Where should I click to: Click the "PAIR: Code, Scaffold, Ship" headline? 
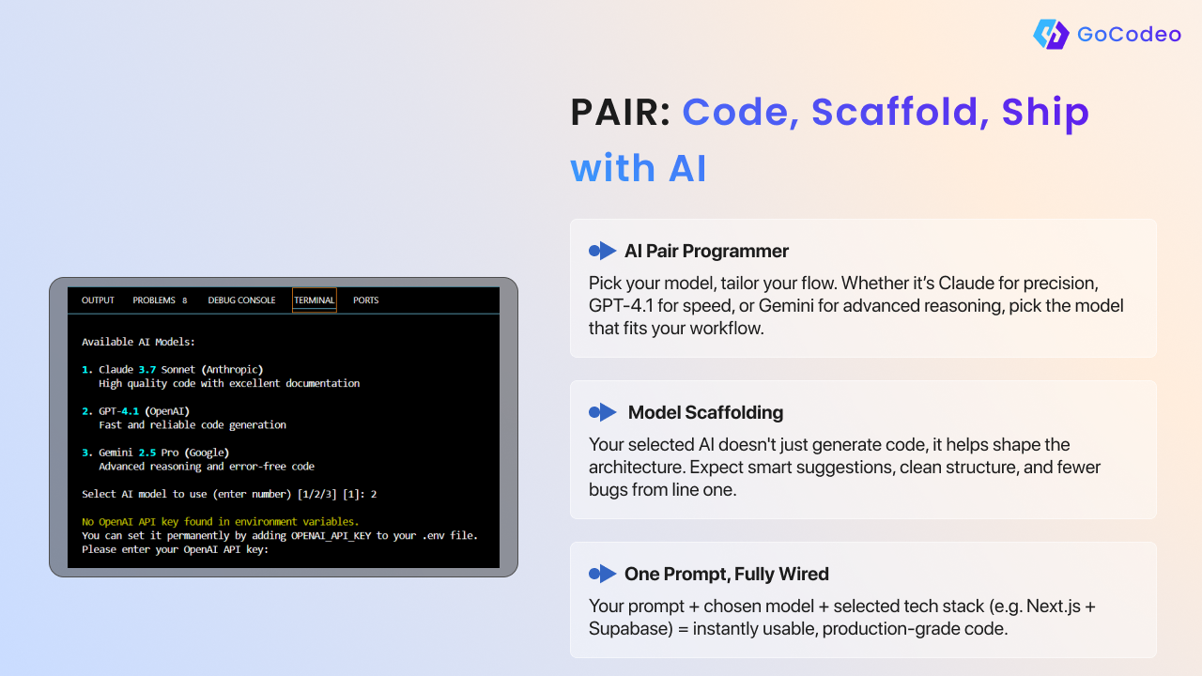click(x=830, y=113)
